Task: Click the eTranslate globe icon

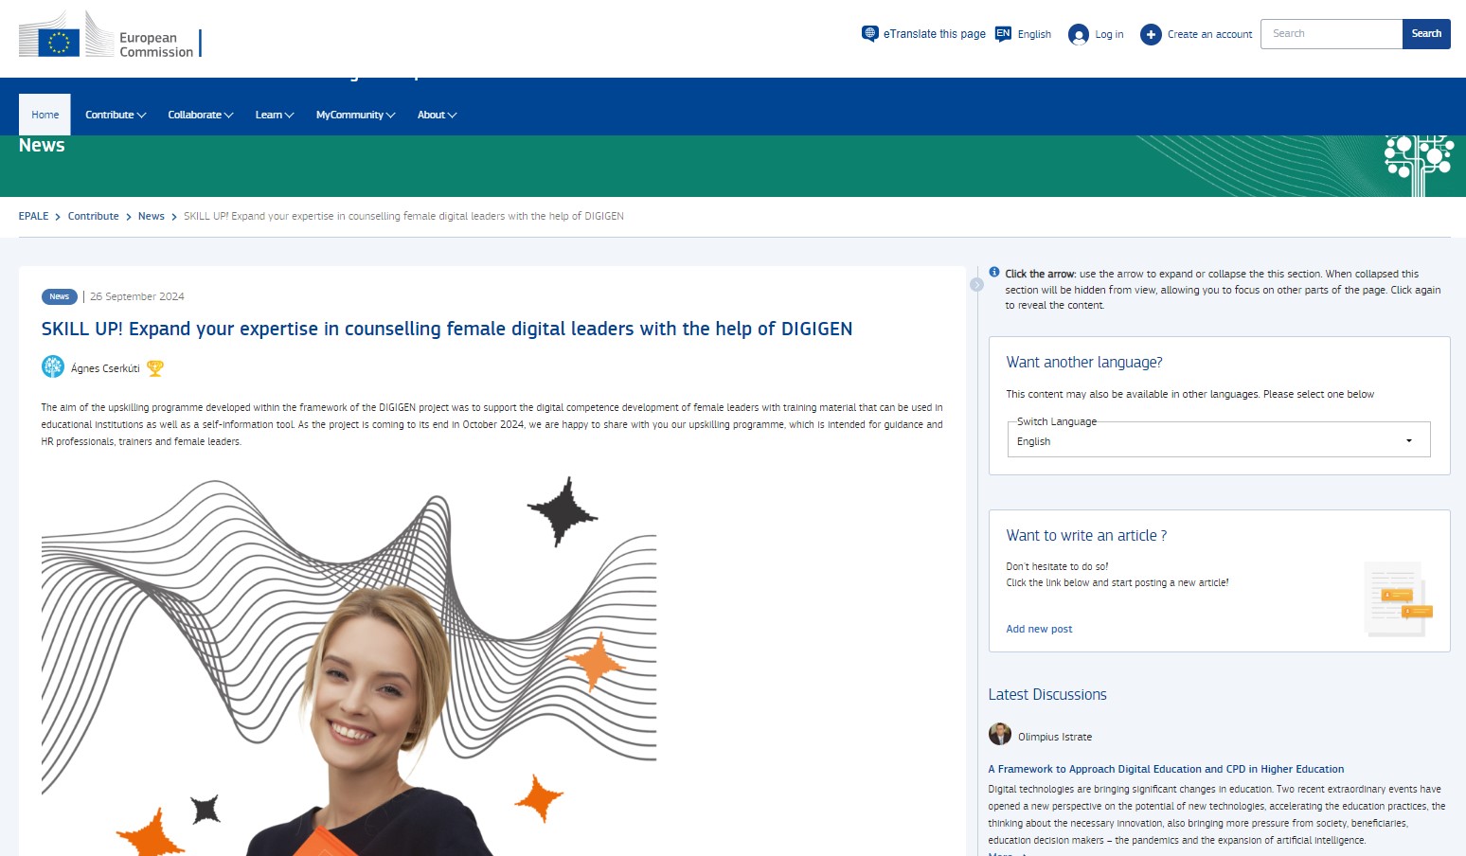Action: 869,34
